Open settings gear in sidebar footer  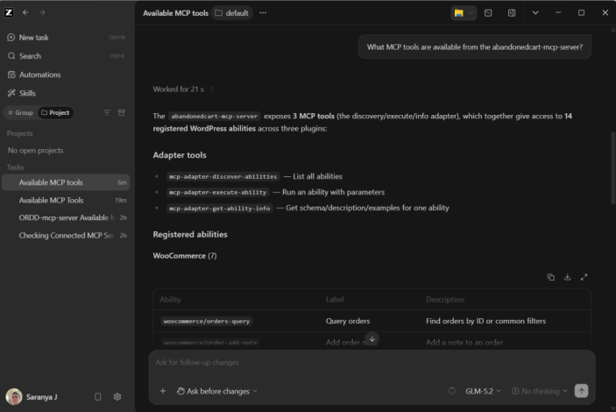(117, 397)
